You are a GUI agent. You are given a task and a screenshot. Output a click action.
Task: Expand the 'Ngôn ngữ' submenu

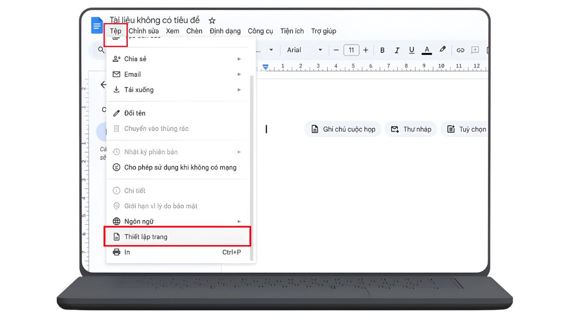(x=239, y=221)
